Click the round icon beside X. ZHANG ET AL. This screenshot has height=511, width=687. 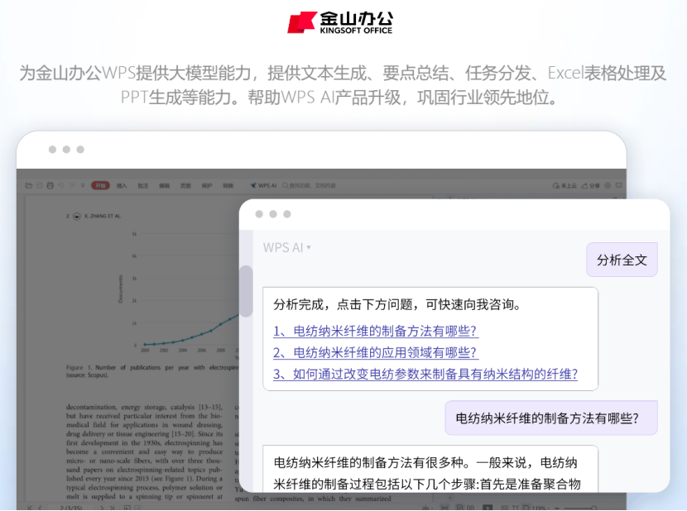[77, 217]
